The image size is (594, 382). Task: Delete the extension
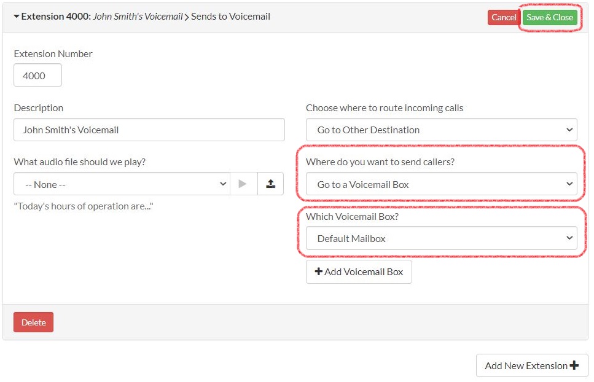(33, 321)
